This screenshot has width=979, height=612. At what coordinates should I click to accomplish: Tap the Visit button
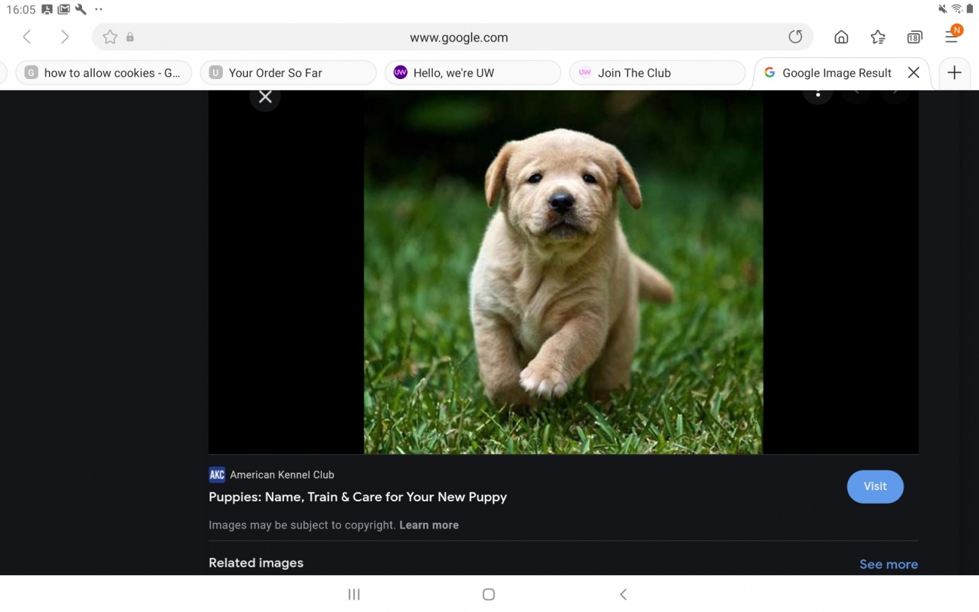click(875, 486)
